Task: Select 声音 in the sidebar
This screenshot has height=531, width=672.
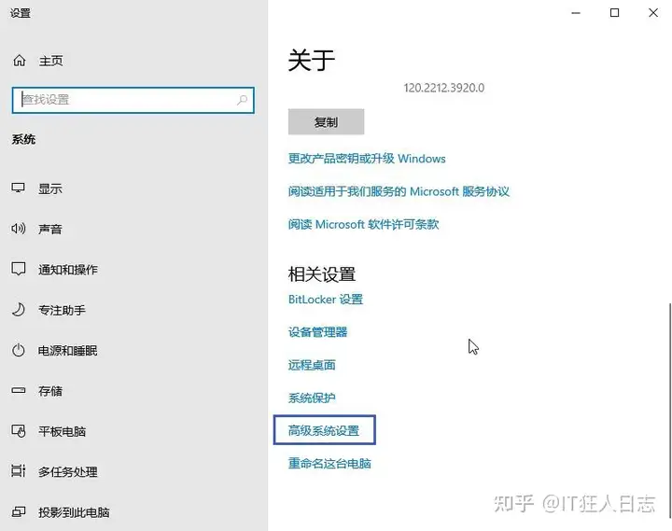Action: 50,229
